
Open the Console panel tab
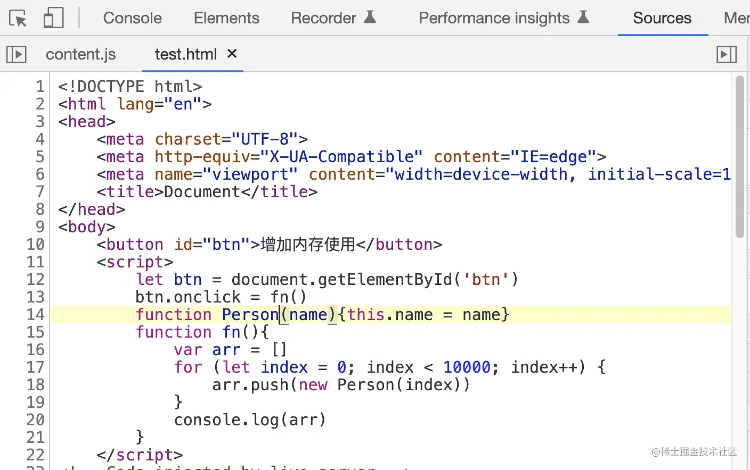[132, 18]
